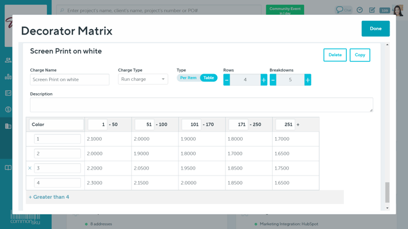Decrease Breakdowns with the minus button
The width and height of the screenshot is (408, 229).
pos(273,80)
